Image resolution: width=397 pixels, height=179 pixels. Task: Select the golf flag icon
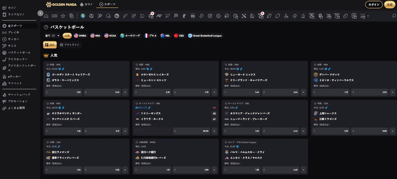286,16
